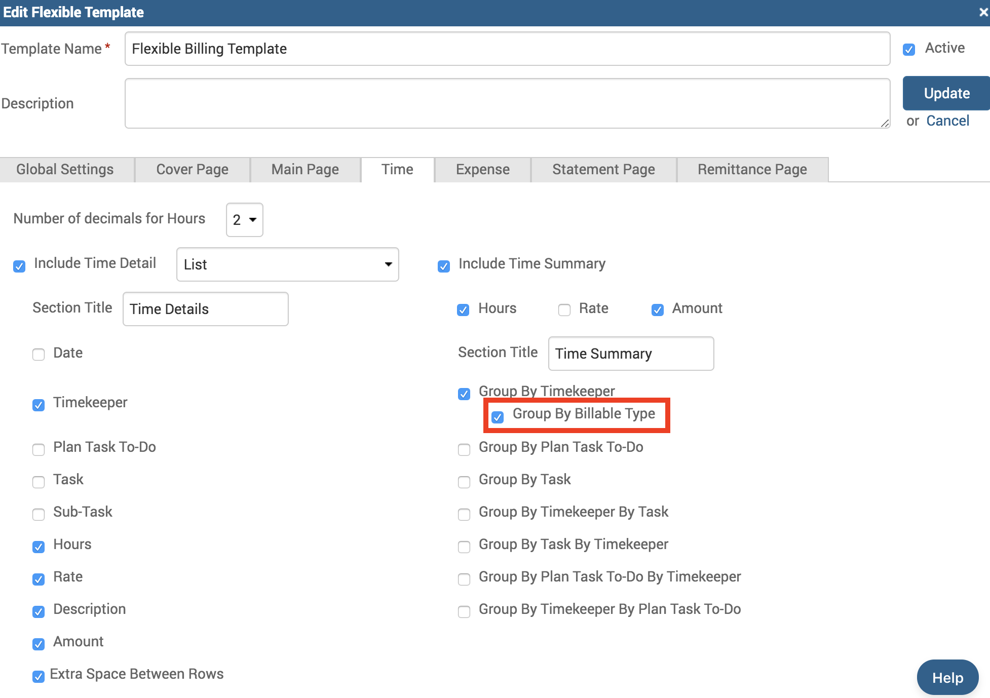Screen dimensions: 990x698
Task: Open the Global Settings tab
Action: [x=65, y=169]
